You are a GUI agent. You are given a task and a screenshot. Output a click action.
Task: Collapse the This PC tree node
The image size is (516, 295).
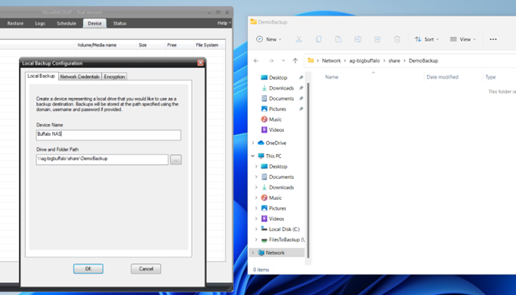[x=253, y=156]
